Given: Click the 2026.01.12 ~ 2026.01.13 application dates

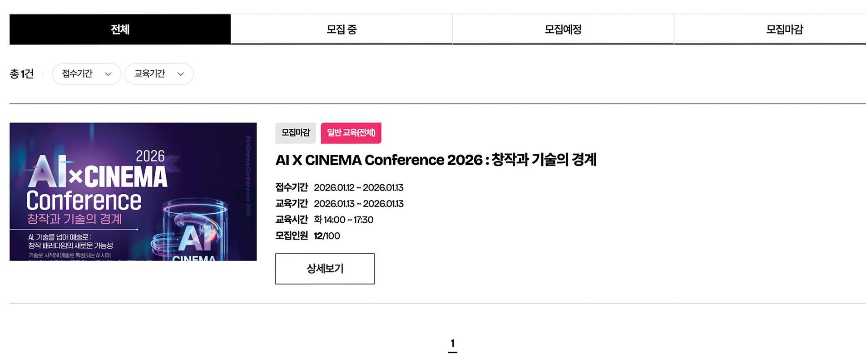Looking at the screenshot, I should tap(359, 188).
